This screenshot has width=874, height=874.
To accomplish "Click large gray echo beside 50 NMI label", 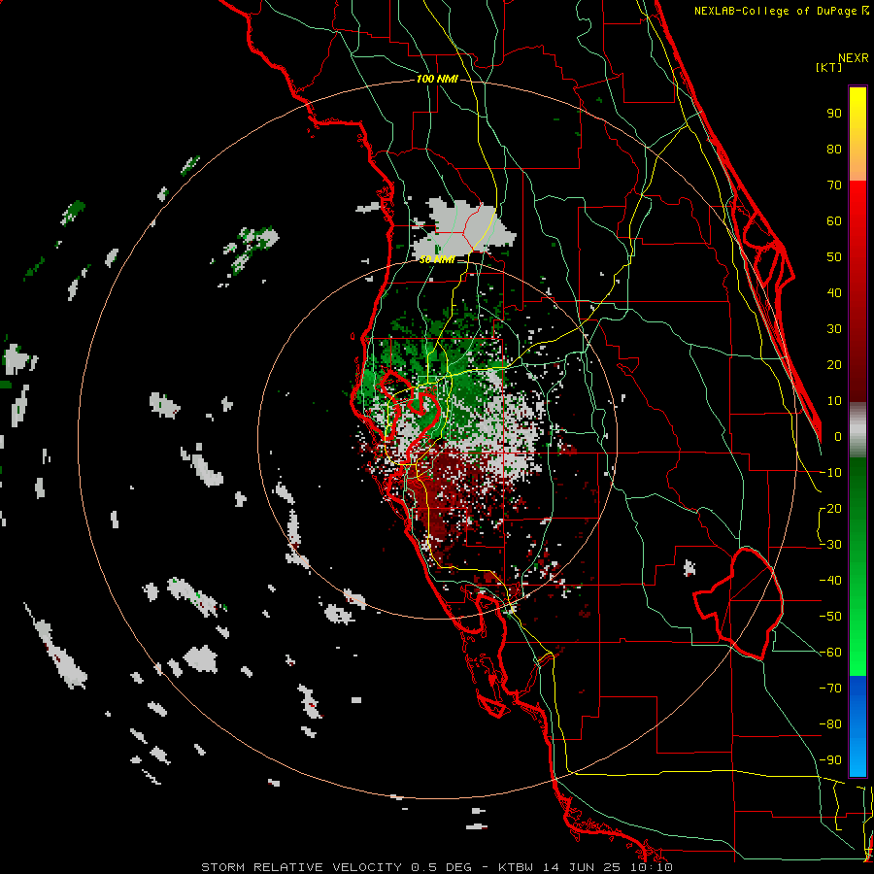I will point(465,227).
